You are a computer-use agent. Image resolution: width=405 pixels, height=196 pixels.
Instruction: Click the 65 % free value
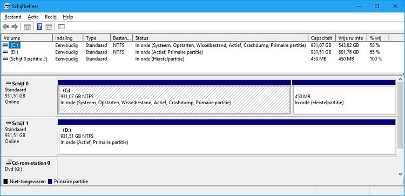click(x=375, y=52)
